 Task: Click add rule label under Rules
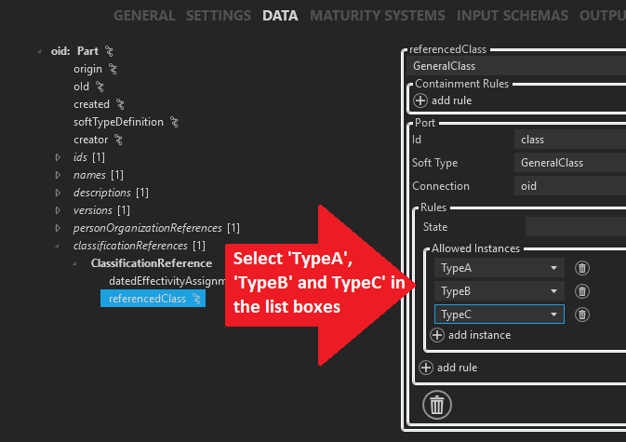click(457, 368)
